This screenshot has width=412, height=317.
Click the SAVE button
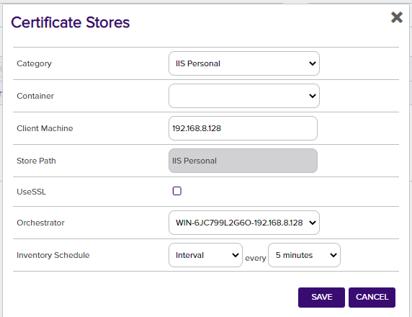(321, 298)
